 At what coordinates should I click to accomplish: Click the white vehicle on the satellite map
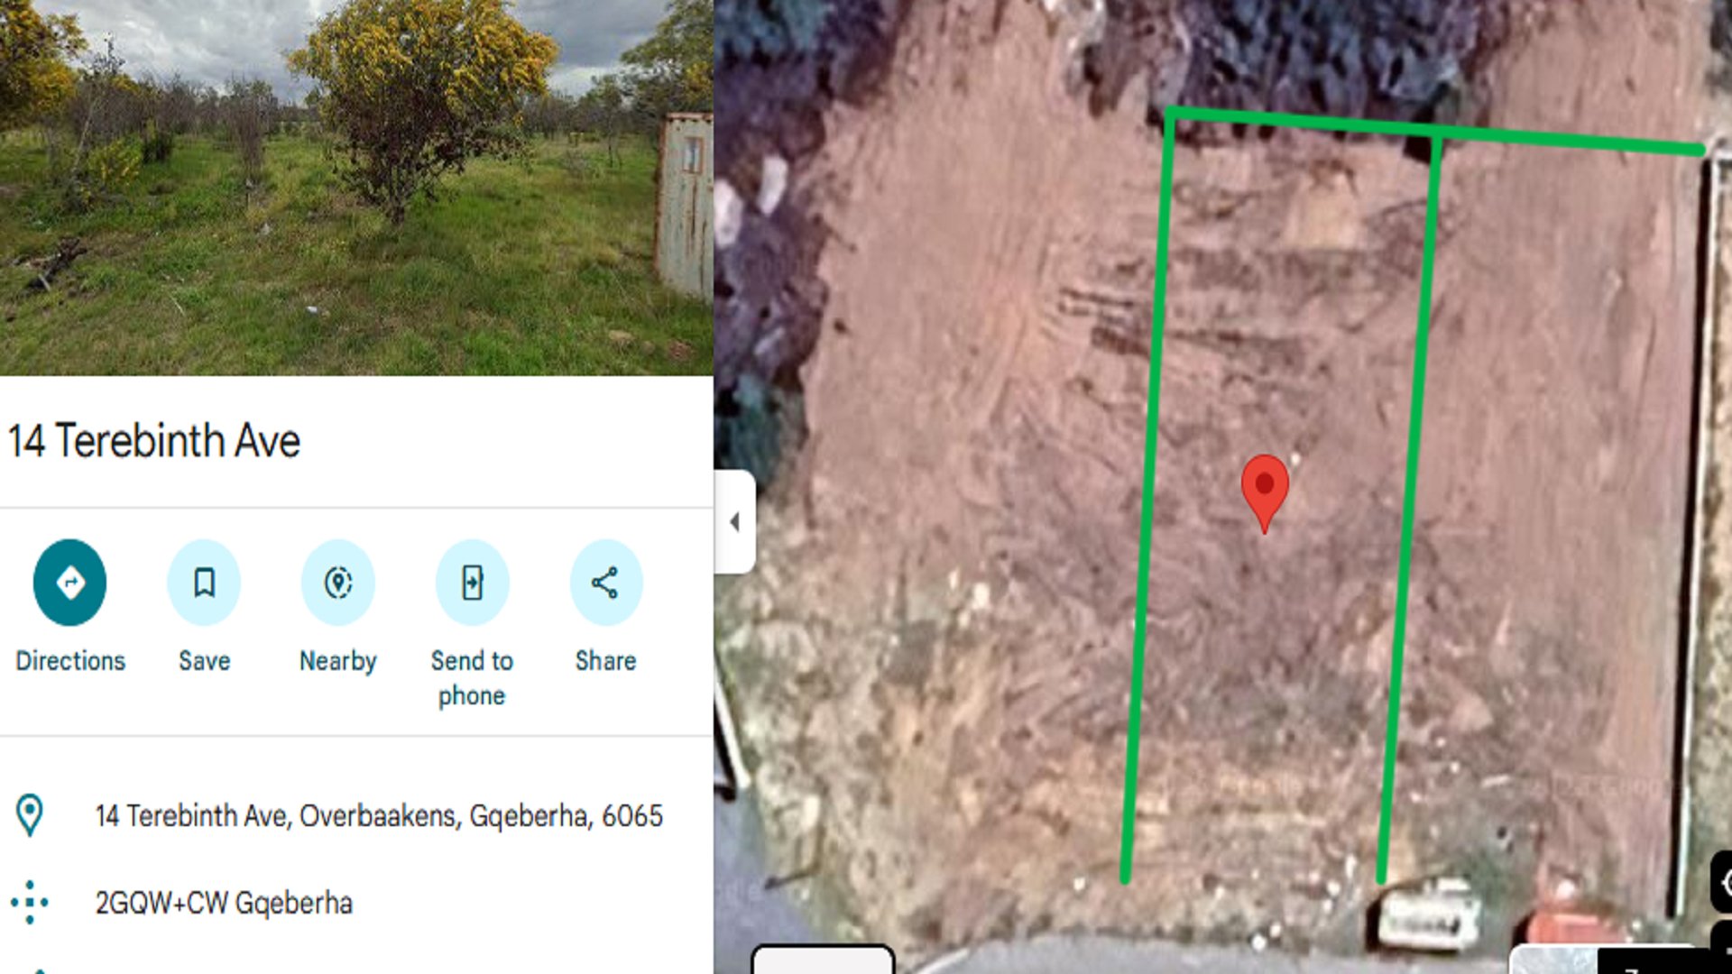pyautogui.click(x=1426, y=914)
